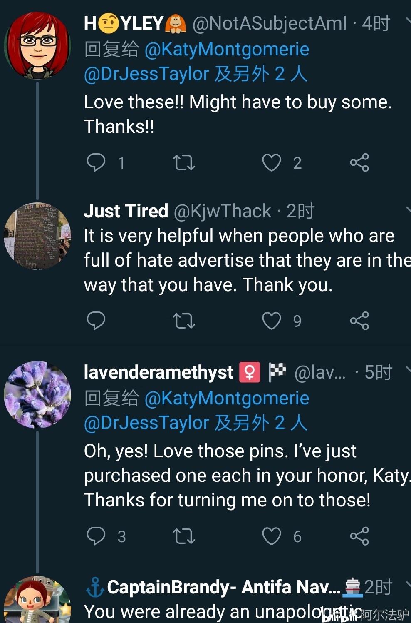Screen dimensions: 411x623
Task: Share Just Tired's tweet
Action: pyautogui.click(x=359, y=321)
